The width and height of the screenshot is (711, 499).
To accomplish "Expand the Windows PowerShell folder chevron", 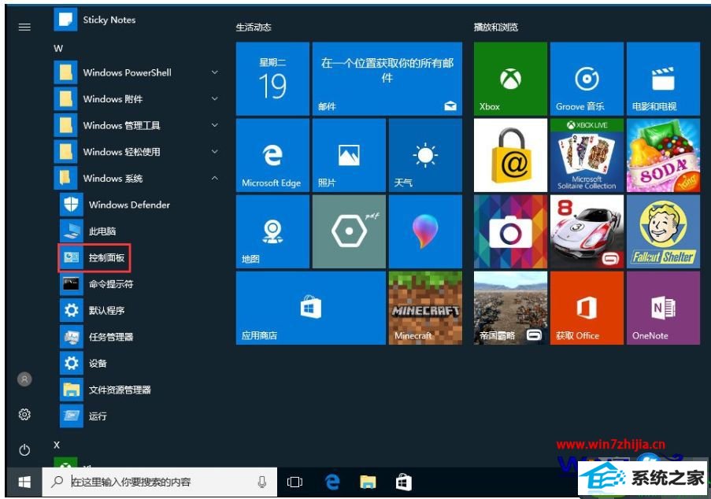I will [x=215, y=72].
